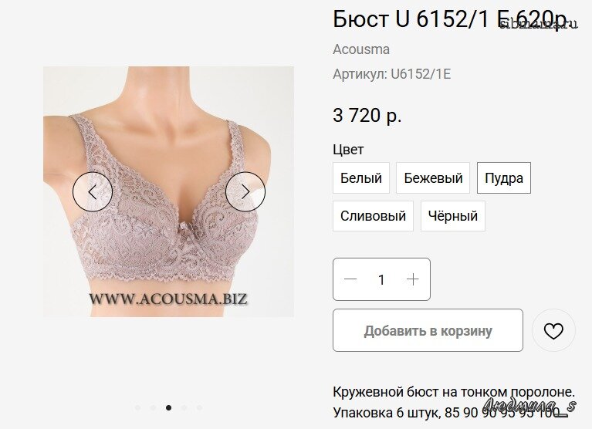Jump to the fourth carousel dot
The image size is (592, 429).
coord(184,407)
